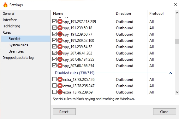Image resolution: width=179 pixels, height=119 pixels.
Task: Close the Settings window with X
Action: (x=175, y=5)
